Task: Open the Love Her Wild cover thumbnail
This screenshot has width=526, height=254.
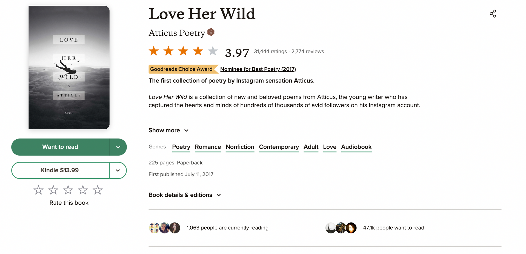Action: 68,67
